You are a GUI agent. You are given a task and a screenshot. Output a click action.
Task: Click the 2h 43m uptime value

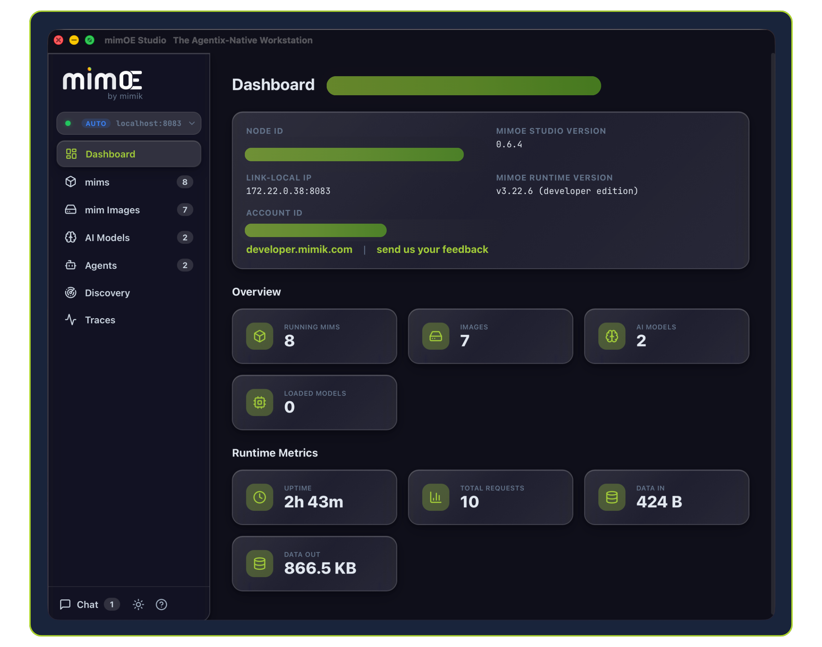click(x=314, y=502)
